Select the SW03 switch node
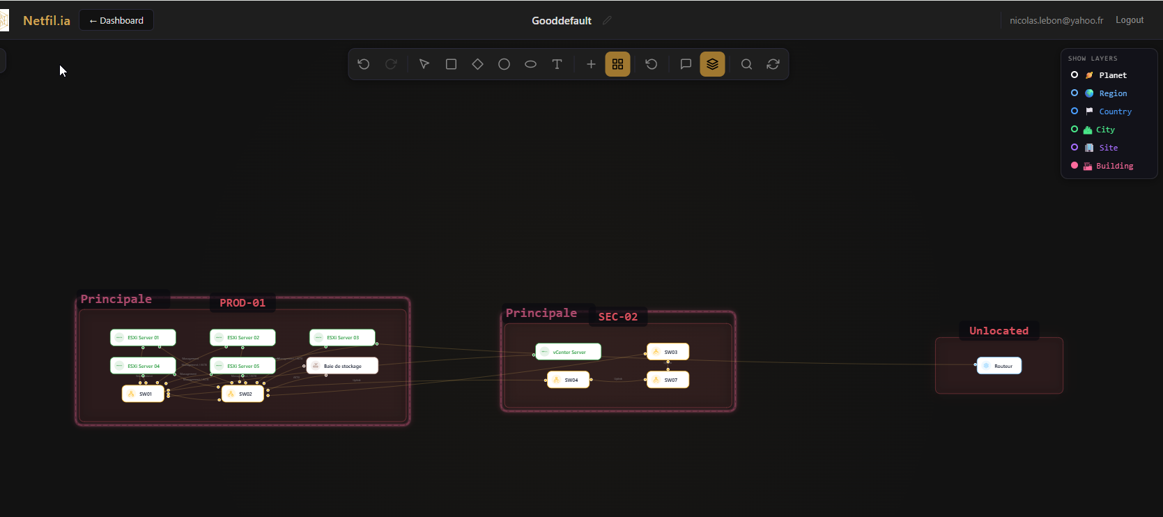 point(668,352)
